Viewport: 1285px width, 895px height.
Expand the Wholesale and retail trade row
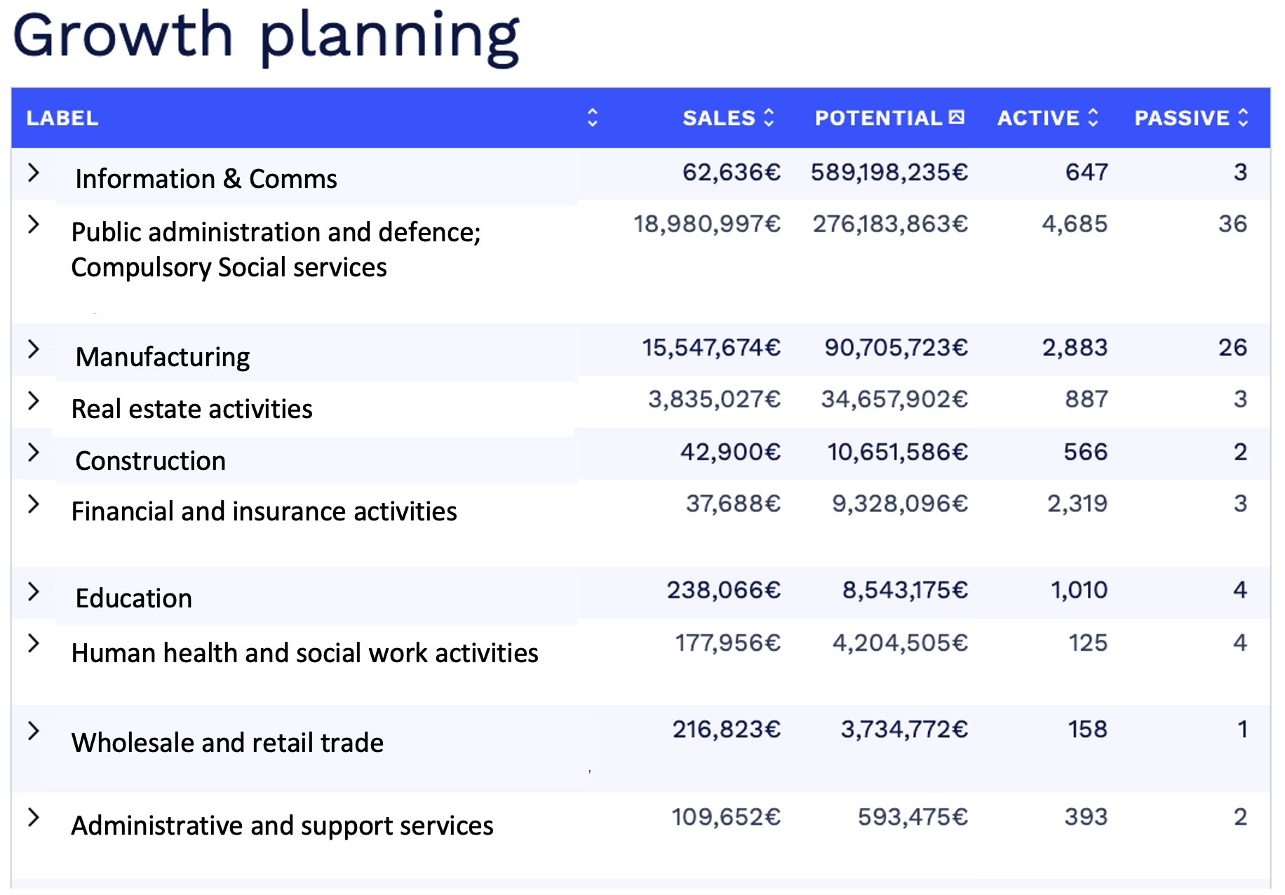click(33, 731)
